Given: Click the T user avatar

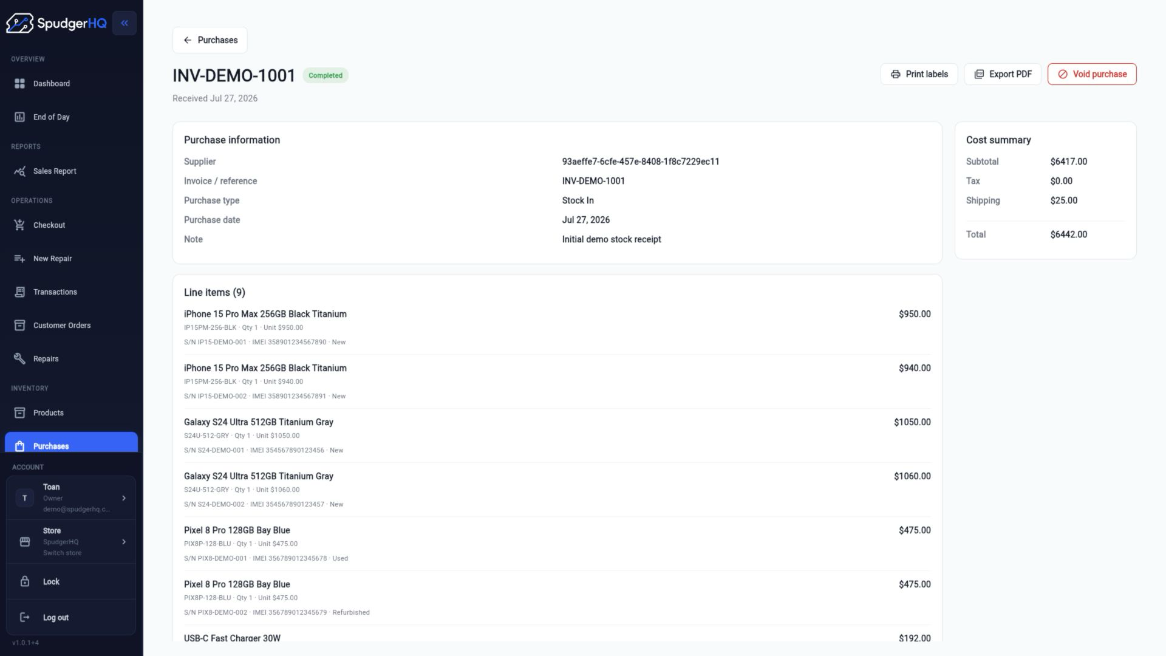Looking at the screenshot, I should [x=24, y=498].
